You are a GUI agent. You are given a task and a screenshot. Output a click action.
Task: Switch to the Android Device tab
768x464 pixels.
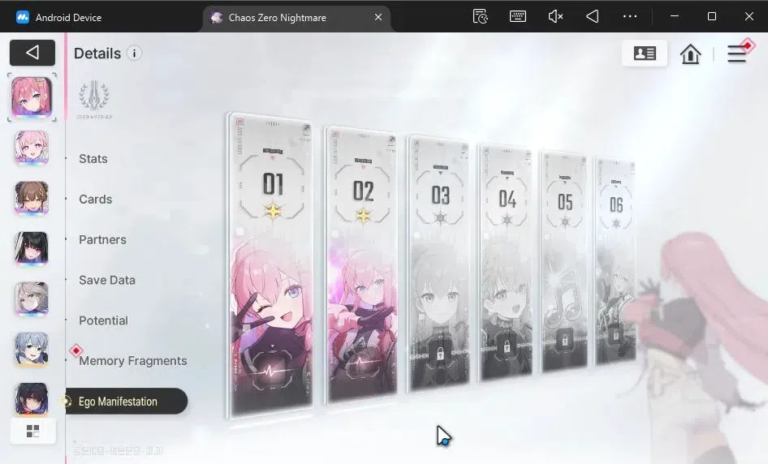pyautogui.click(x=58, y=17)
